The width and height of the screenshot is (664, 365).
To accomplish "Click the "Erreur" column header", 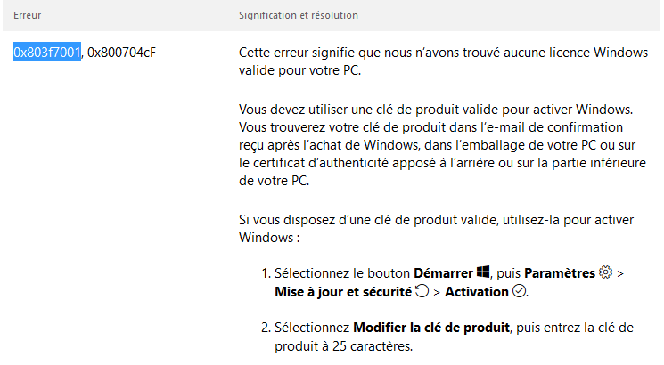I will (x=27, y=16).
